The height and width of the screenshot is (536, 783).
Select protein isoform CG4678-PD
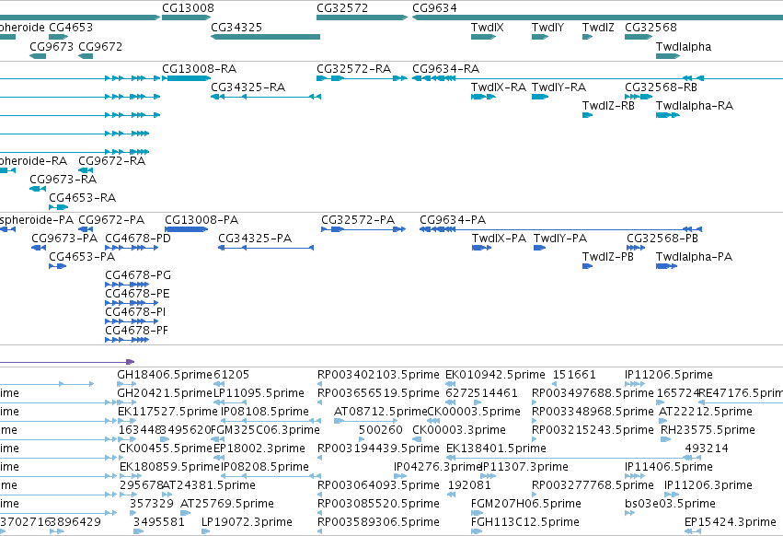tap(132, 248)
